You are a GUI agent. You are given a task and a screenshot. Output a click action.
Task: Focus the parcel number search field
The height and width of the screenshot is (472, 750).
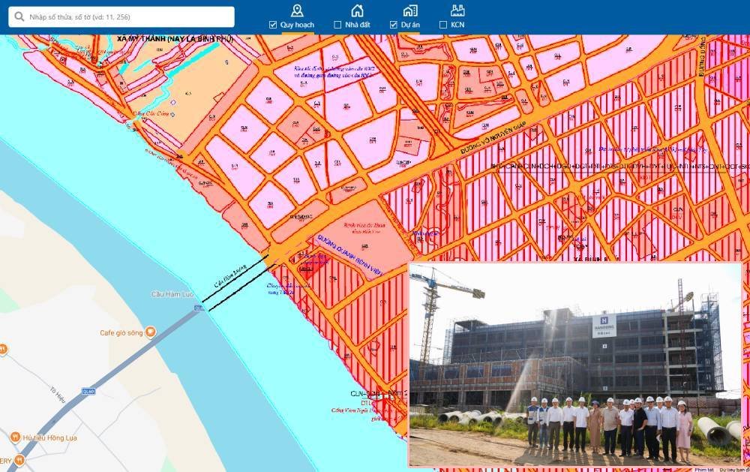[x=127, y=17]
